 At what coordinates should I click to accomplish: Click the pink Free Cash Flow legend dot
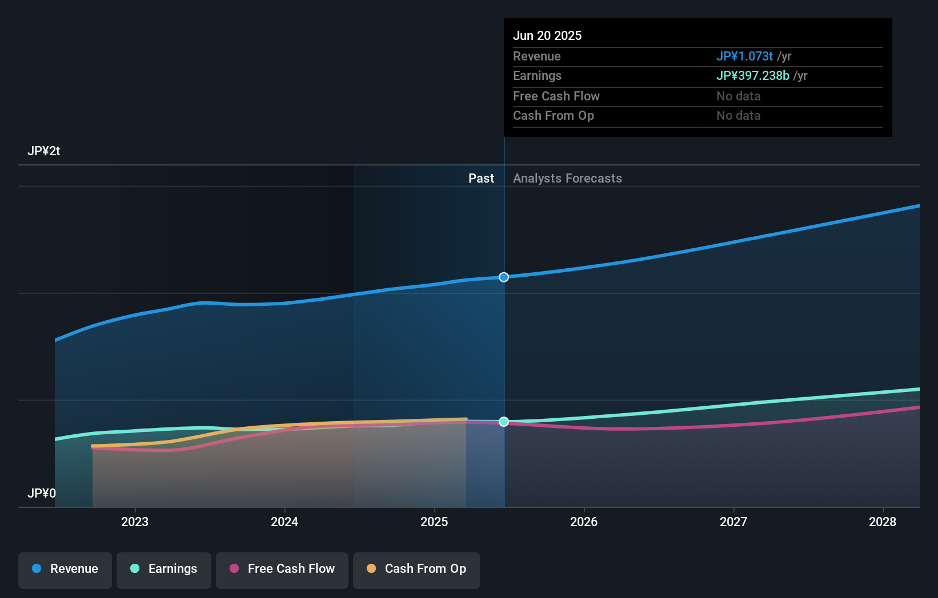coord(234,568)
